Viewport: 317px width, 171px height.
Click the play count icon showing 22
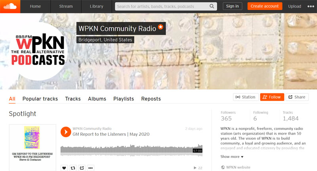(x=195, y=168)
